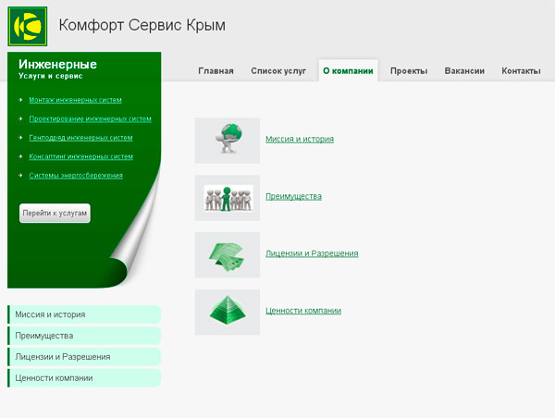Click the green pyramid thumbnail
The width and height of the screenshot is (555, 418).
pos(227,312)
